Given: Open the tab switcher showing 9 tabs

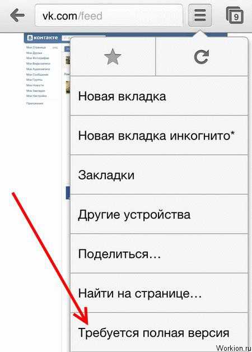Looking at the screenshot, I should (x=235, y=15).
